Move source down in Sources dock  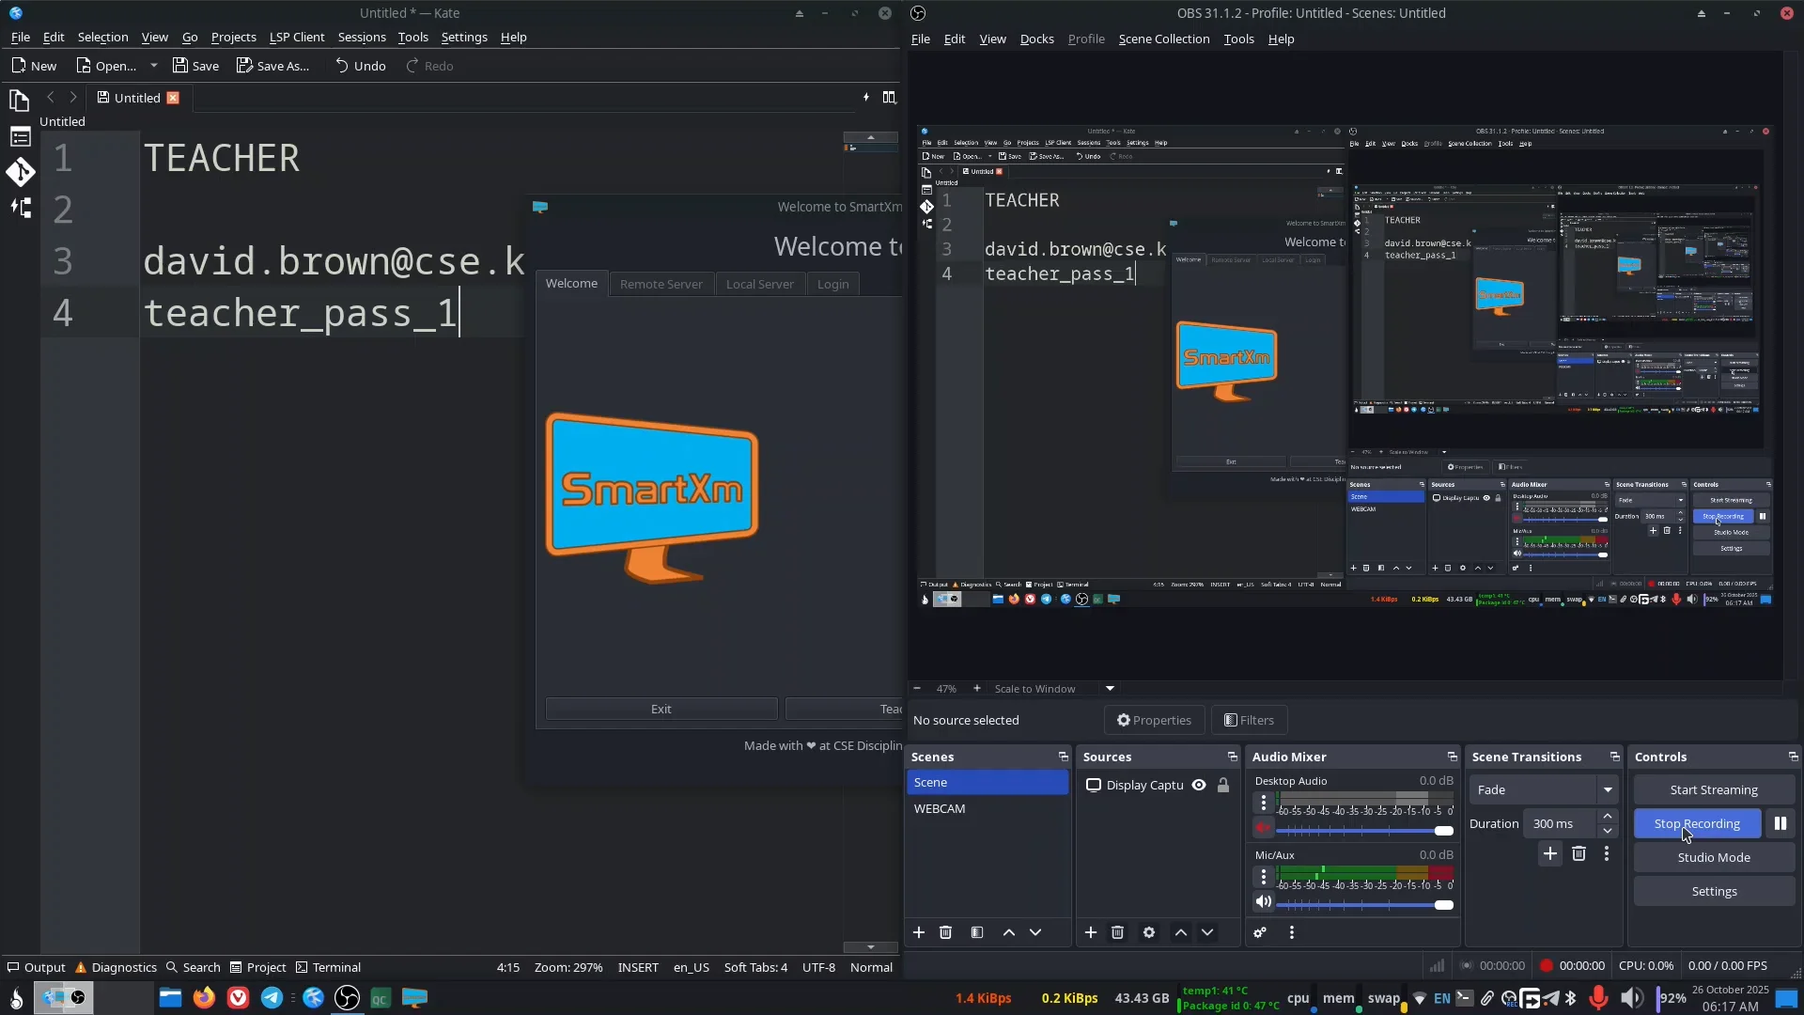click(1207, 932)
